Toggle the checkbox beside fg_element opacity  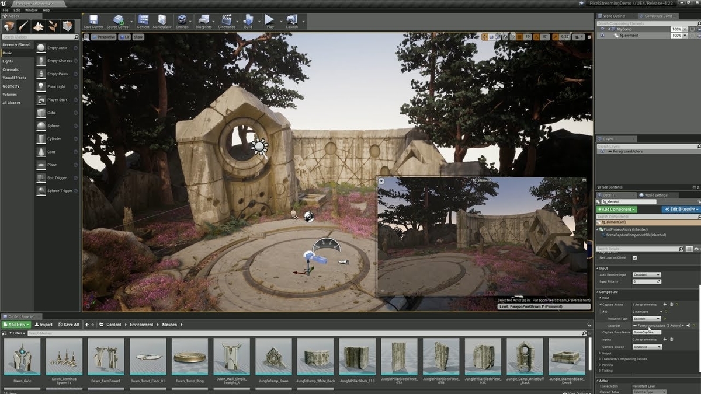tap(691, 36)
